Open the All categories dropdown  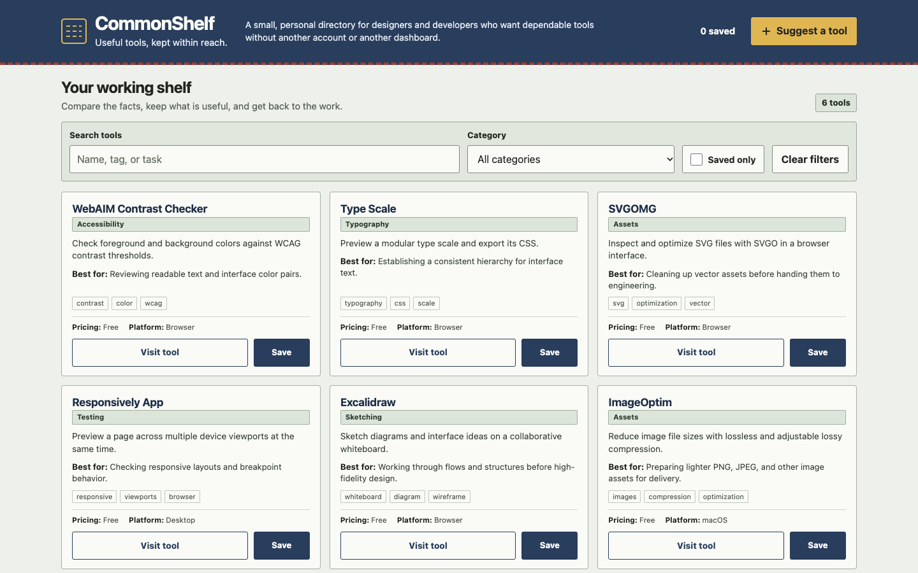[571, 159]
